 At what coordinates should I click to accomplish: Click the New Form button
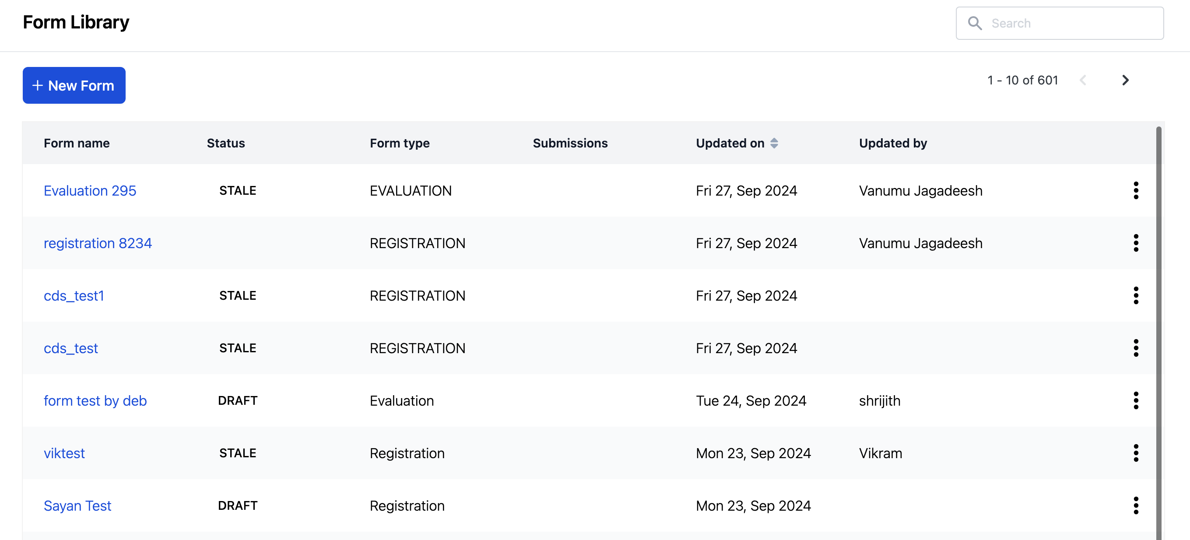click(x=74, y=85)
